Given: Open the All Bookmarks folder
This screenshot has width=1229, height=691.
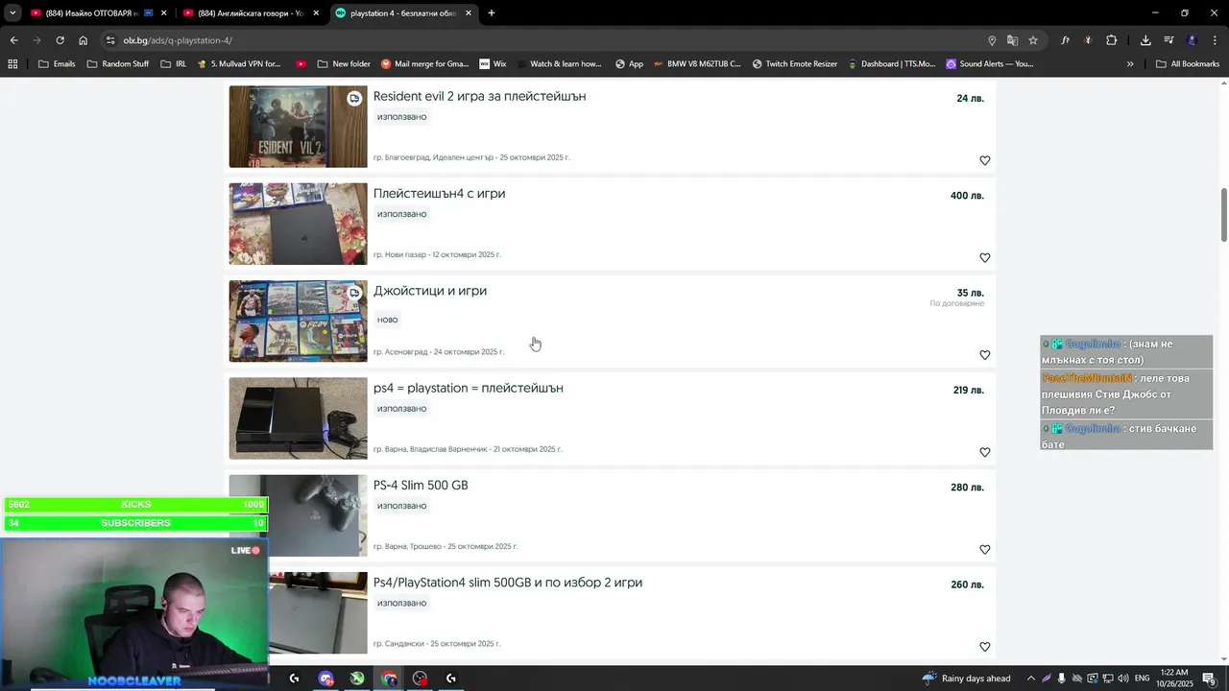Looking at the screenshot, I should coord(1188,64).
